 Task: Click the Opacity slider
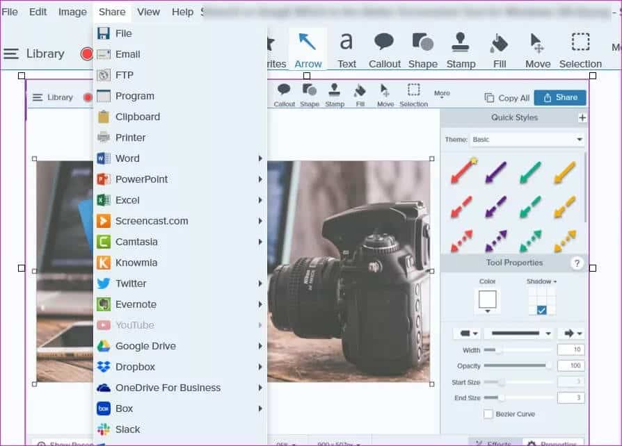tap(518, 365)
